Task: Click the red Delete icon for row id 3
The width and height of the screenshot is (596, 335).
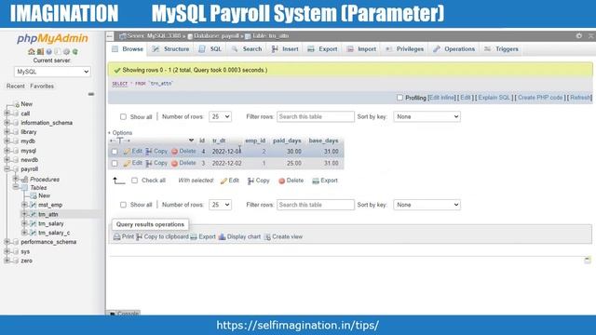Action: pos(174,164)
